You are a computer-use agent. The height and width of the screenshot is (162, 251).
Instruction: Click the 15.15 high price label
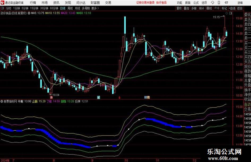216,17
